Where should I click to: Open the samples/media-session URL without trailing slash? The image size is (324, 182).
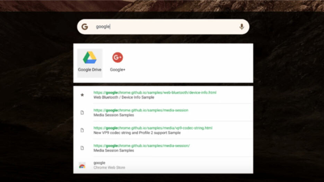pyautogui.click(x=141, y=110)
